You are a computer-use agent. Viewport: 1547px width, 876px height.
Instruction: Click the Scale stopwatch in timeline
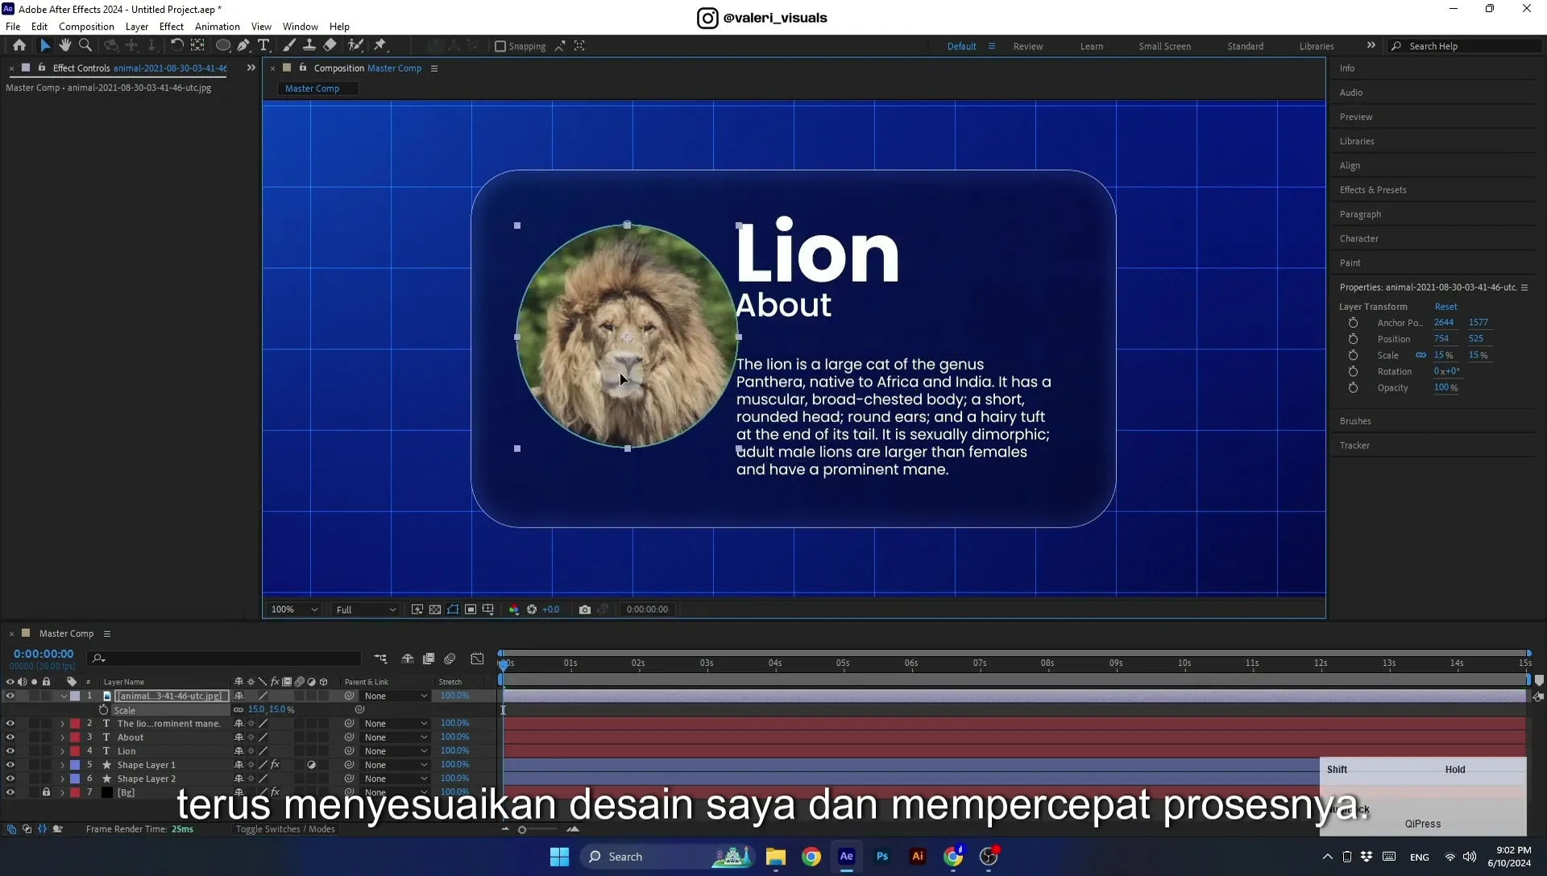[x=103, y=710]
